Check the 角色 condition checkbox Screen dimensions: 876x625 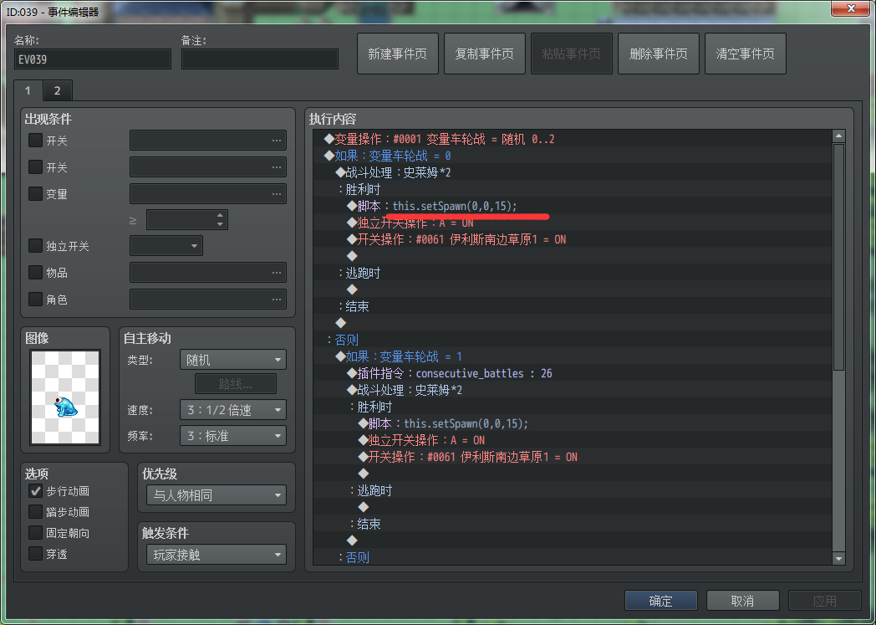coord(35,299)
